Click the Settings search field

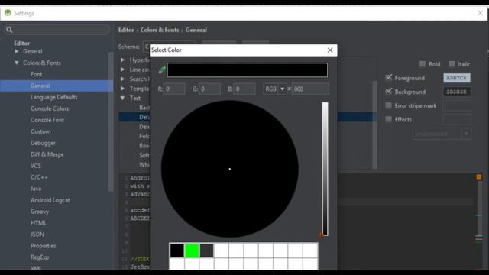click(x=57, y=30)
